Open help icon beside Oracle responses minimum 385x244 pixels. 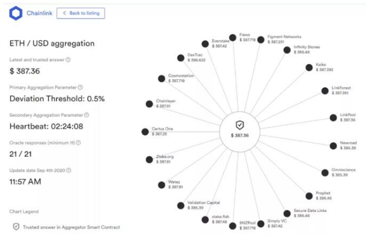point(78,142)
